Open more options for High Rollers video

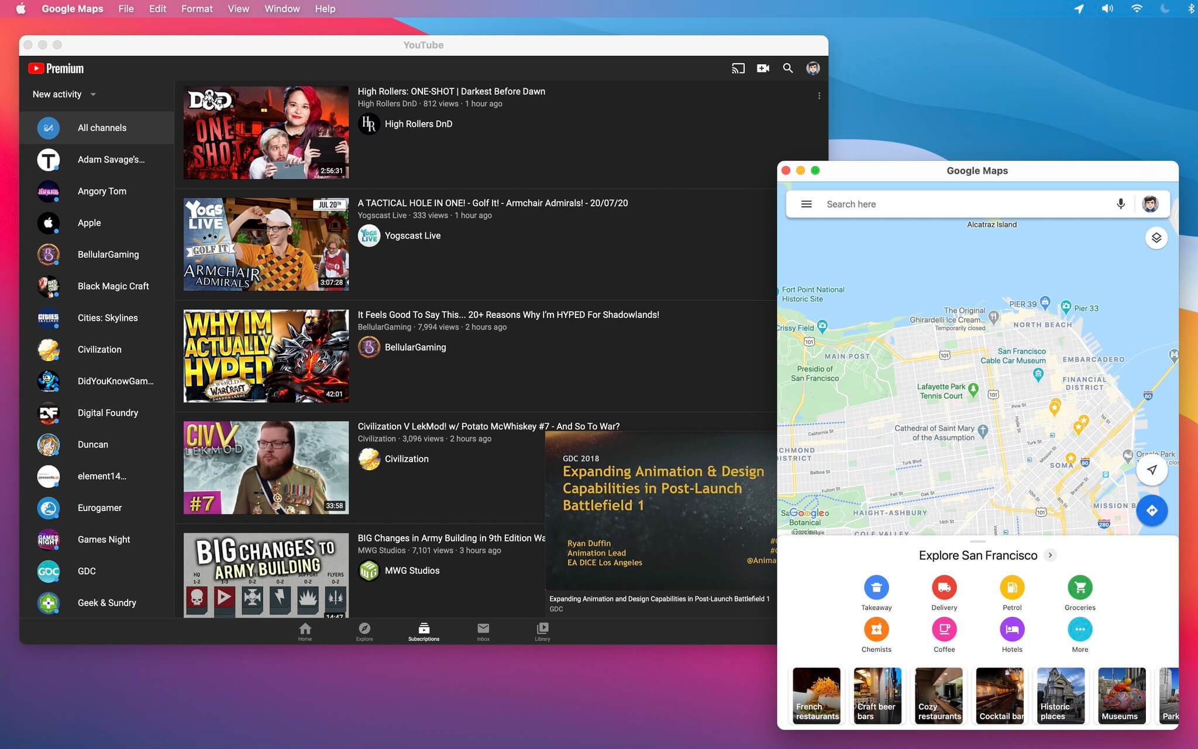819,95
